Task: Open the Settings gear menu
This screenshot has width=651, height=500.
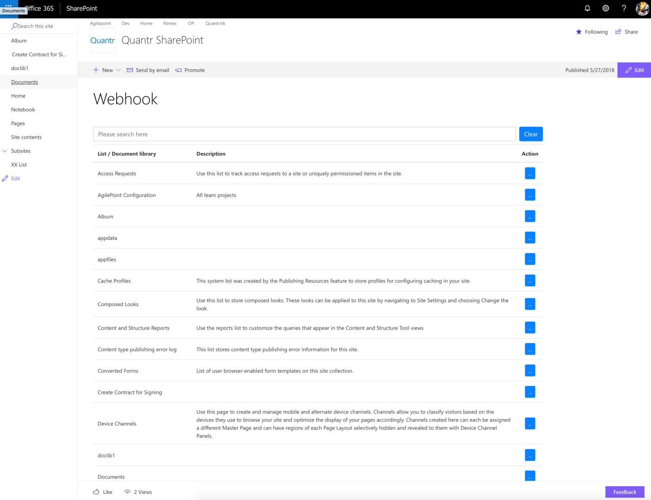Action: point(606,8)
